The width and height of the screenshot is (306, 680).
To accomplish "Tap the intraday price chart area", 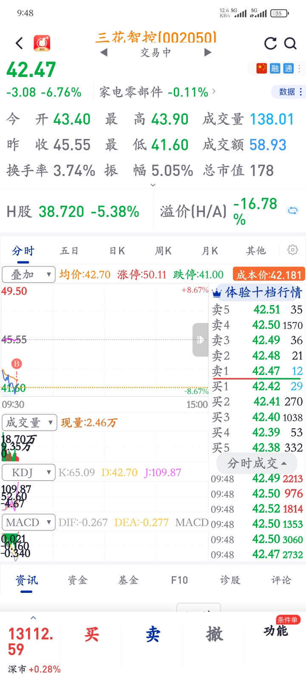I will pos(105,340).
